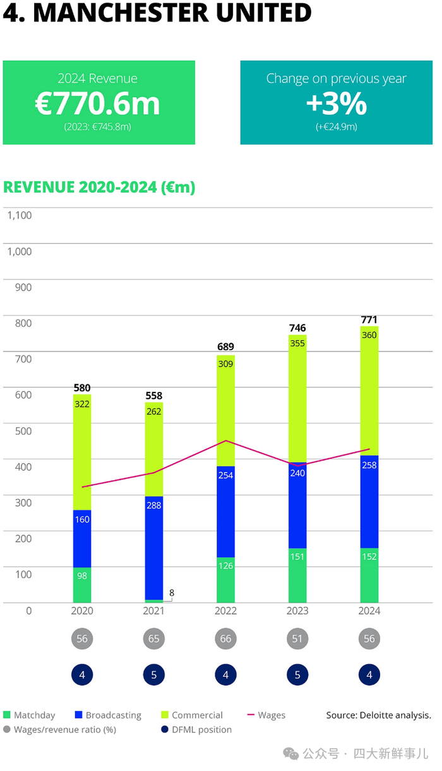Click the pink Wages line legend marker
Screen dimensions: 442x771
point(251,715)
